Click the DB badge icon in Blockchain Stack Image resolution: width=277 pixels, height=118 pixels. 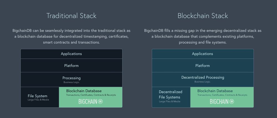[x=231, y=101]
